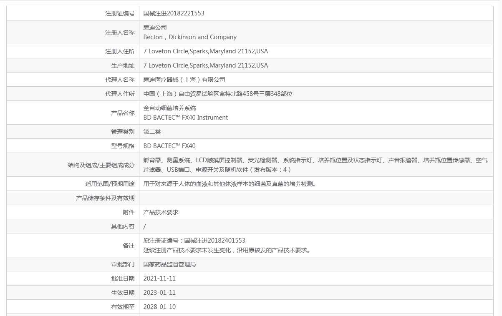Select 'BD BACTEC™ FX40 Instrument' text
Image resolution: width=502 pixels, height=316 pixels.
point(186,118)
